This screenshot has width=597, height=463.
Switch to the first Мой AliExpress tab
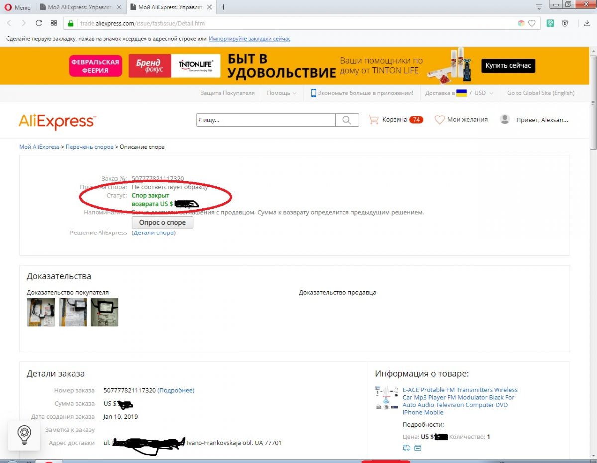(80, 7)
